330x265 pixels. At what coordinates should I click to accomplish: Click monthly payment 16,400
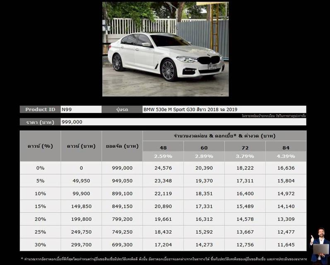245,194
